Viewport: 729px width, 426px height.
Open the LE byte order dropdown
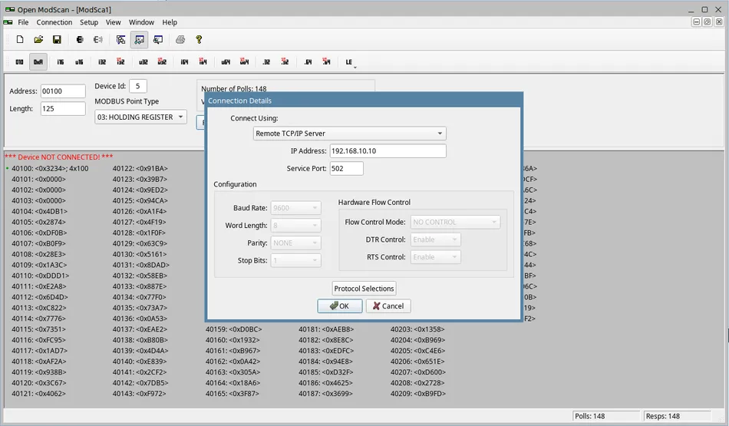pos(350,62)
